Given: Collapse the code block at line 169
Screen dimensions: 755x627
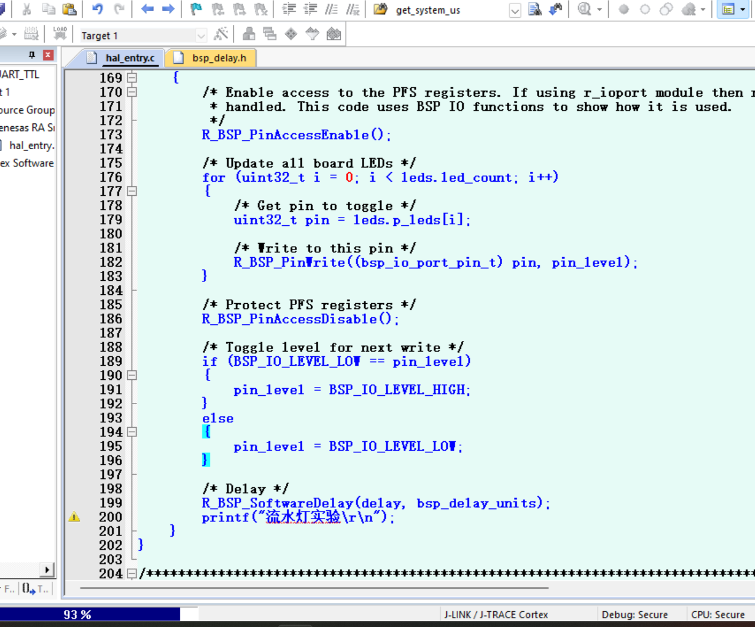Looking at the screenshot, I should 132,77.
